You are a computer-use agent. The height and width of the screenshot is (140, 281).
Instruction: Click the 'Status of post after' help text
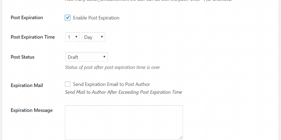click(x=113, y=67)
